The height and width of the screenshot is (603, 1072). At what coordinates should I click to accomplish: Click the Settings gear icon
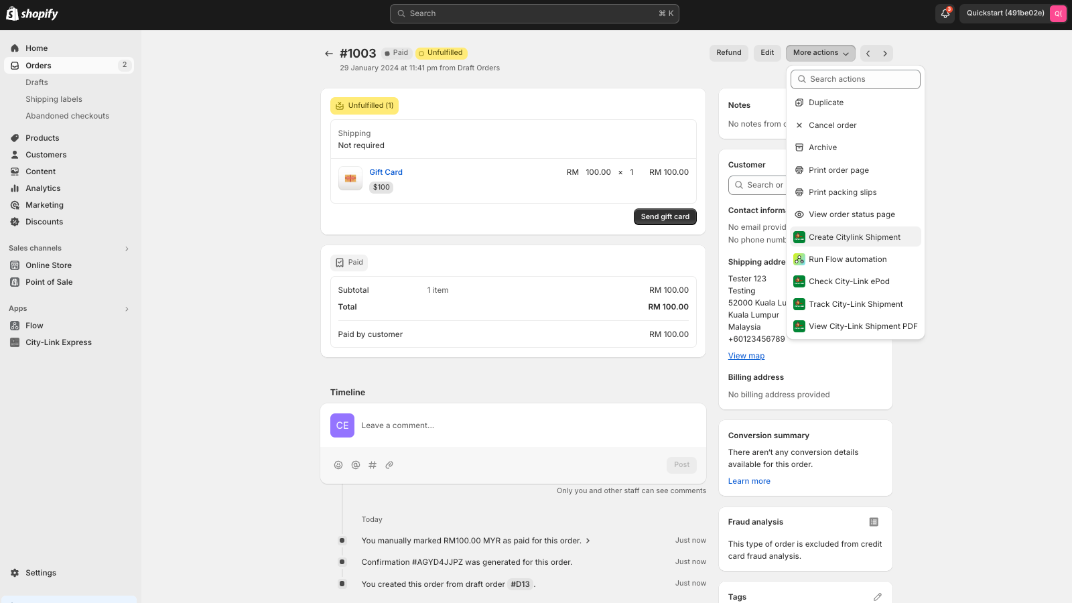[x=15, y=573]
